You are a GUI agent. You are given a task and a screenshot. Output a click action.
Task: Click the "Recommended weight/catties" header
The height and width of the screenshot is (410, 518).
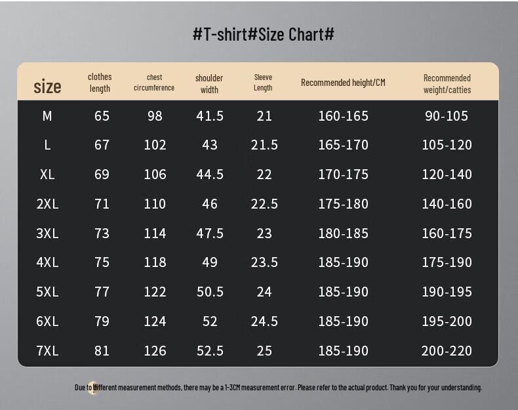tap(447, 83)
